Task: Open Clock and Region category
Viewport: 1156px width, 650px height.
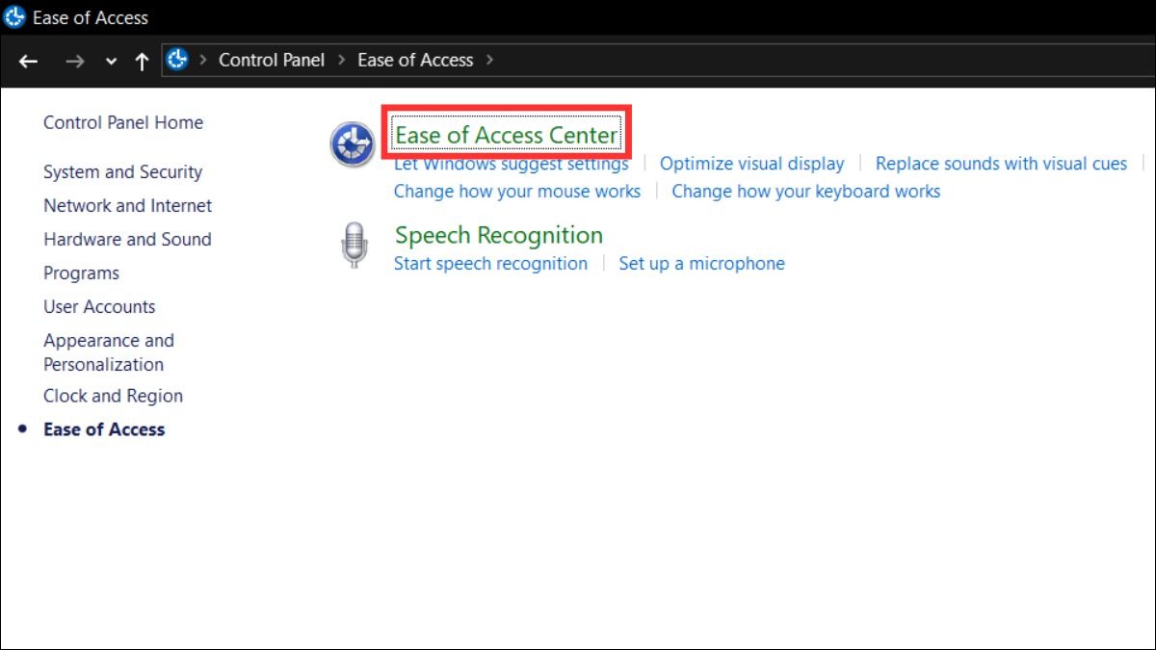Action: pos(113,396)
